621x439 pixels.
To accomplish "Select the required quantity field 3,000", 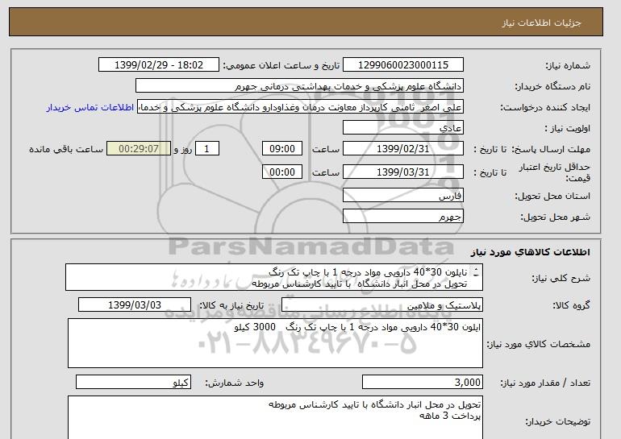I will click(423, 382).
